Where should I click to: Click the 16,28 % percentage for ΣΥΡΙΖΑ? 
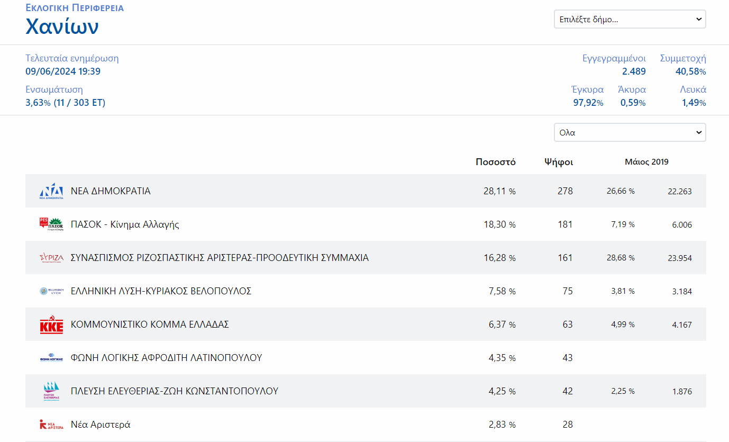point(499,258)
